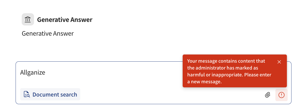Open the Document search option
304x109 pixels.
[50, 94]
